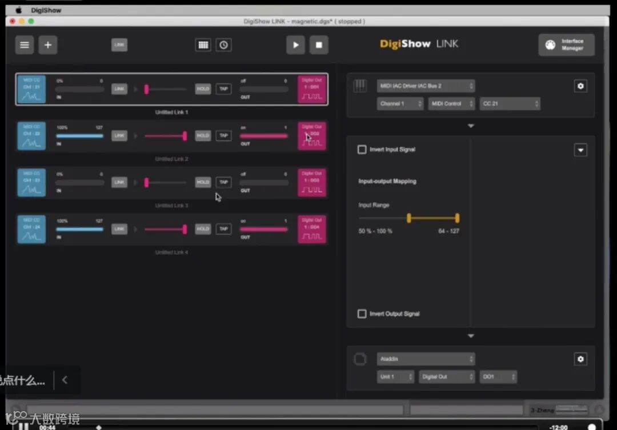Open MIDI IAC Driver IAC Bus 2 dropdown
Viewport: 617px width, 430px height.
[426, 86]
